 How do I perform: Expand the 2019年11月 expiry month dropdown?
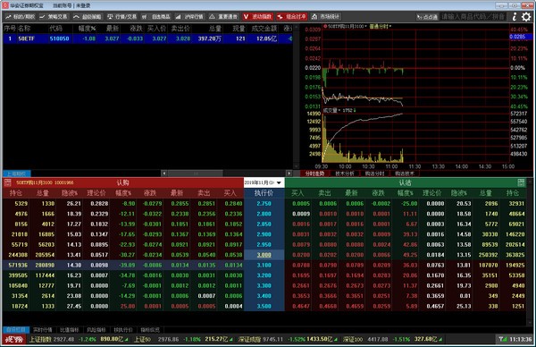tap(264, 182)
